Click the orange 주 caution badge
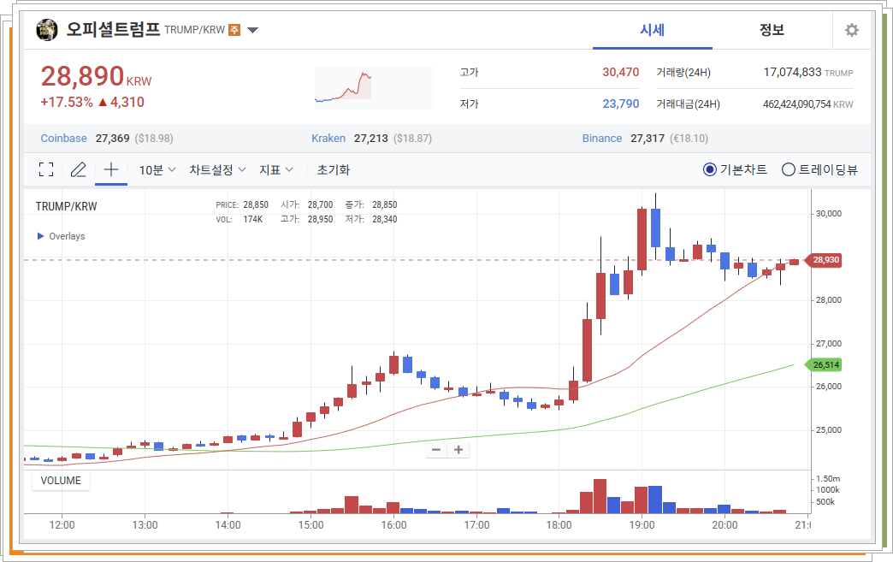The width and height of the screenshot is (893, 562). pos(234,30)
